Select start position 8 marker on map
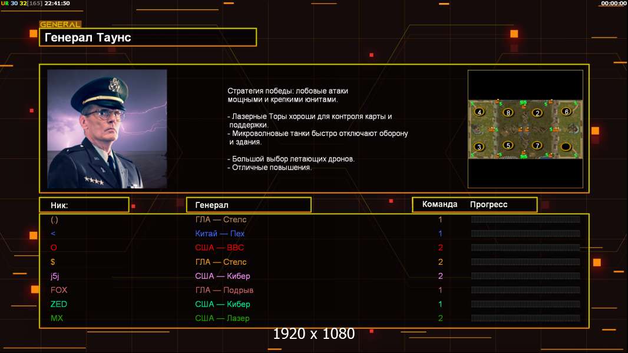This screenshot has width=628, height=353. [508, 113]
